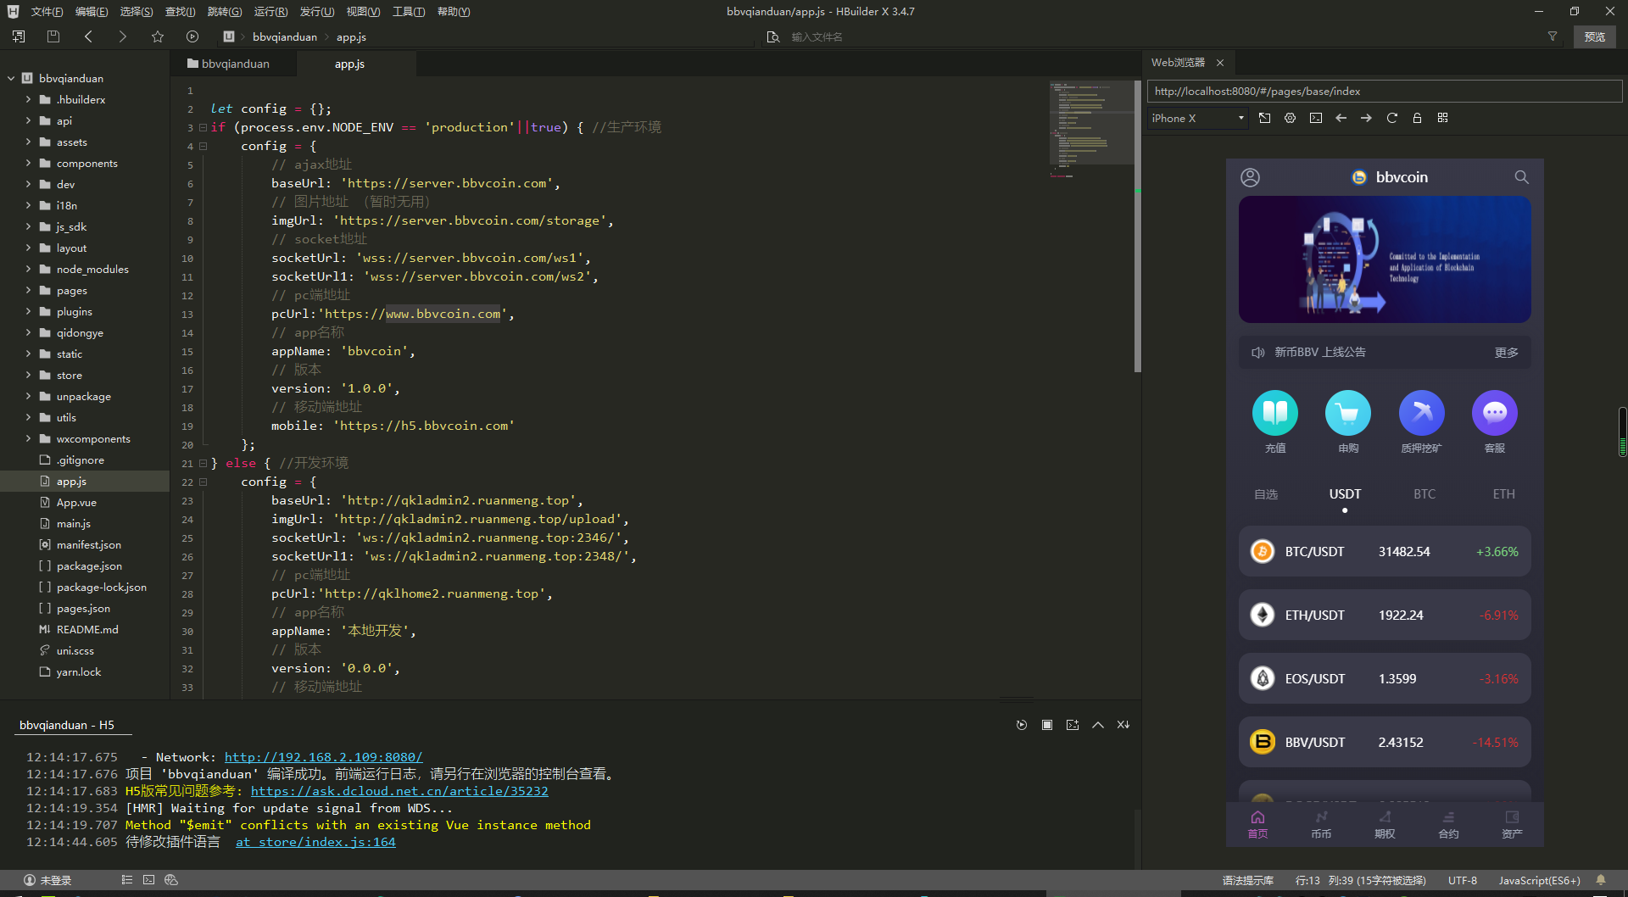Expand the api folder
The width and height of the screenshot is (1628, 897).
coord(28,120)
